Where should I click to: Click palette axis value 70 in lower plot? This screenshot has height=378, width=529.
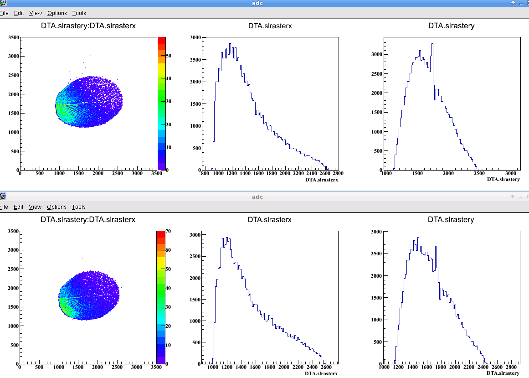[x=168, y=232]
